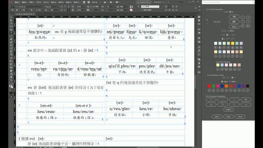Pick the green Character Colors swatch
This screenshot has width=263, height=148.
(x=214, y=86)
